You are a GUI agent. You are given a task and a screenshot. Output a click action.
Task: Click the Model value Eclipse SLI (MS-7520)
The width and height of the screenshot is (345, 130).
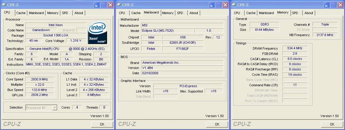pos(167,31)
